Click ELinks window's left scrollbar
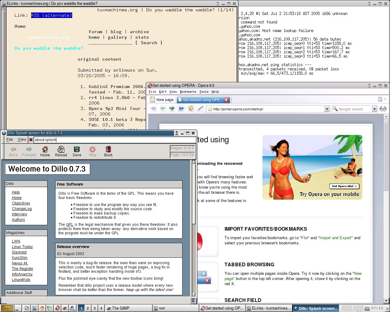Screen dimensions: 390x312 pyautogui.click(x=4, y=69)
